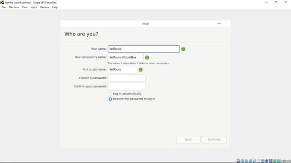Click the green checkmark beside 'Your name'

coord(183,49)
